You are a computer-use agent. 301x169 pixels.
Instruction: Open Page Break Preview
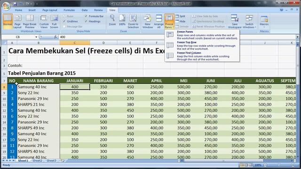point(30,21)
